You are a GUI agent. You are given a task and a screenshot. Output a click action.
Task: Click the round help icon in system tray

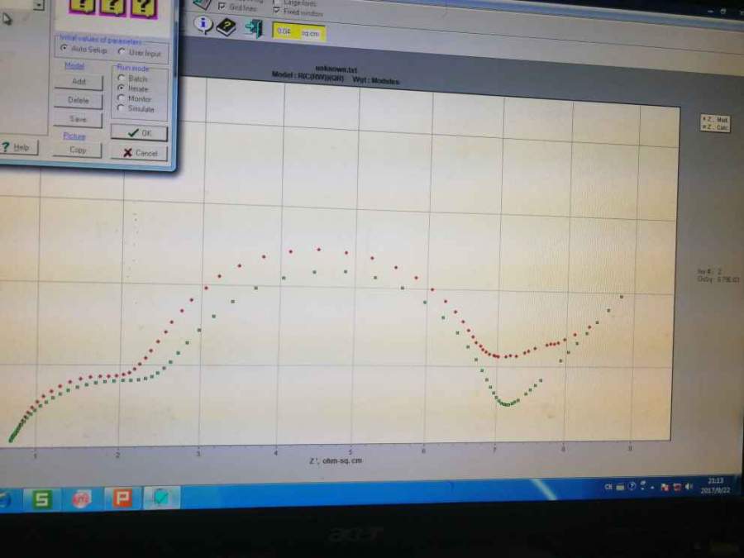[x=632, y=486]
